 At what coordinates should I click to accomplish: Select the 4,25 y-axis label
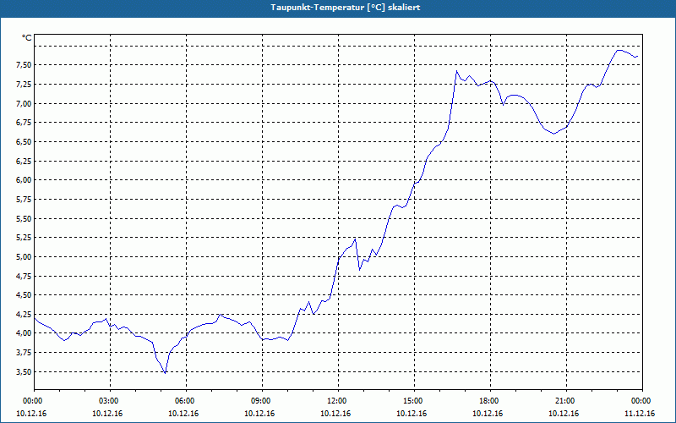pyautogui.click(x=24, y=314)
